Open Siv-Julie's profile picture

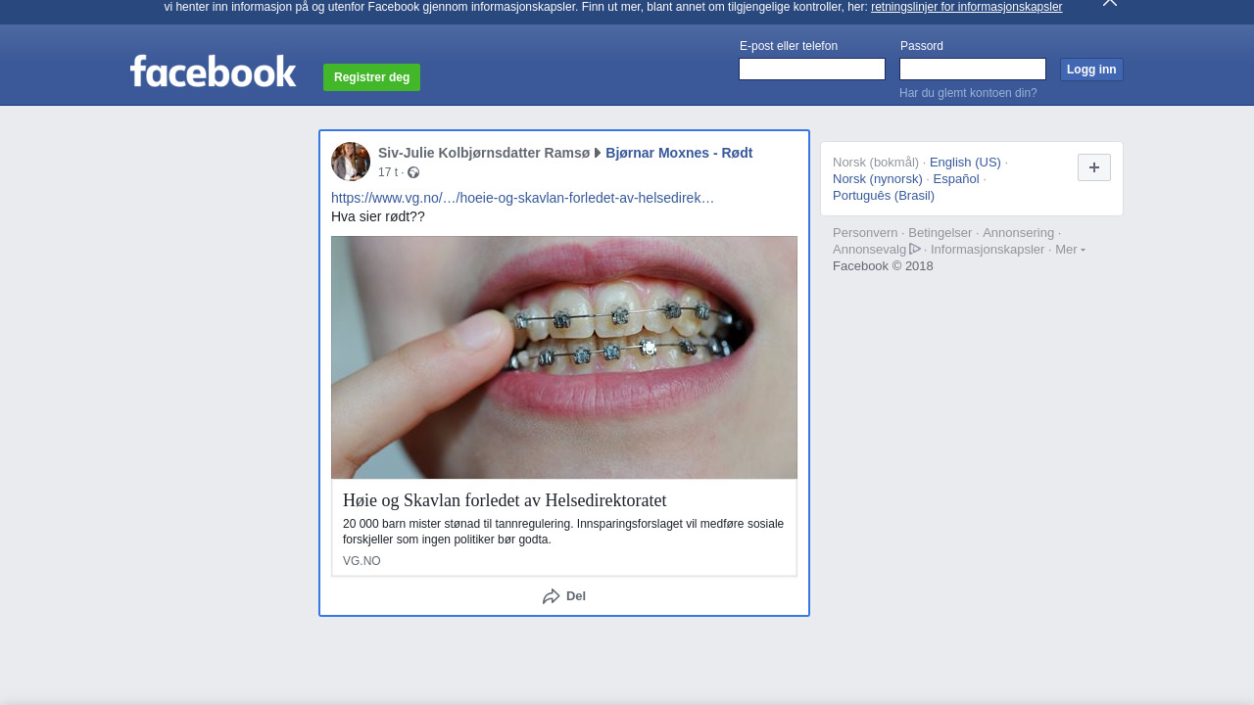(x=351, y=162)
